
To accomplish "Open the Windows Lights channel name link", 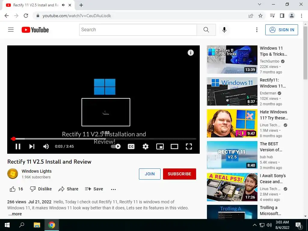I will 36,171.
